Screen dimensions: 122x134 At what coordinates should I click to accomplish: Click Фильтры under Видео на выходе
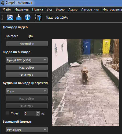point(27,75)
